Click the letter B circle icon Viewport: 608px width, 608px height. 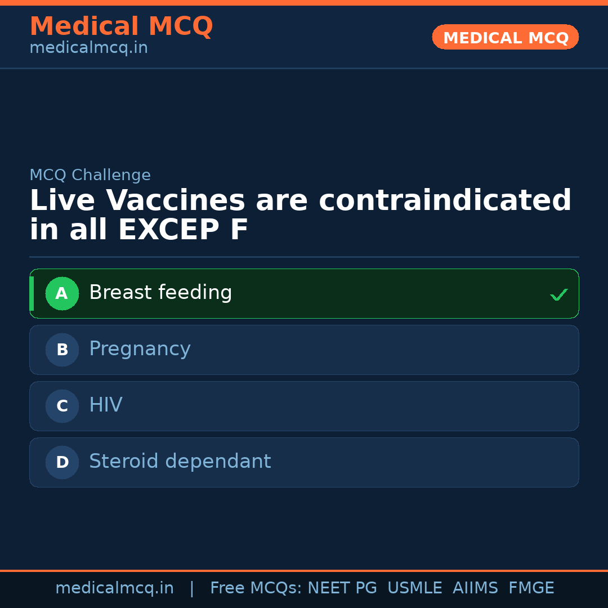point(62,350)
